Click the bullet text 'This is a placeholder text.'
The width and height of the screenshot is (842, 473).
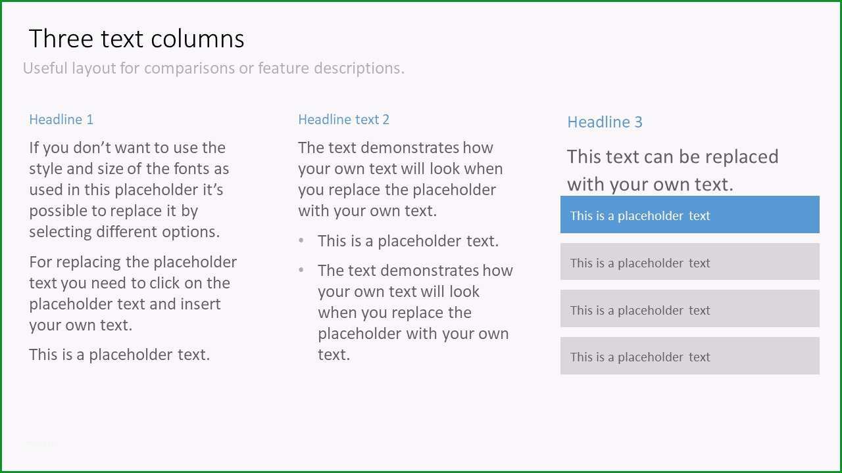[408, 241]
